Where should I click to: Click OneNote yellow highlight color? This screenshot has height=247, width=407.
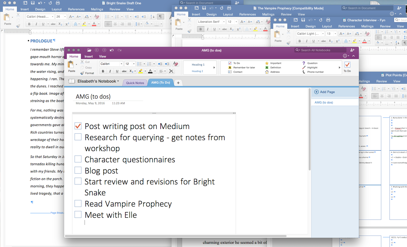(x=141, y=71)
